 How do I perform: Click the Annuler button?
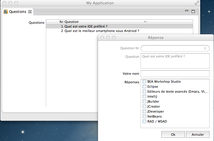click(198, 135)
